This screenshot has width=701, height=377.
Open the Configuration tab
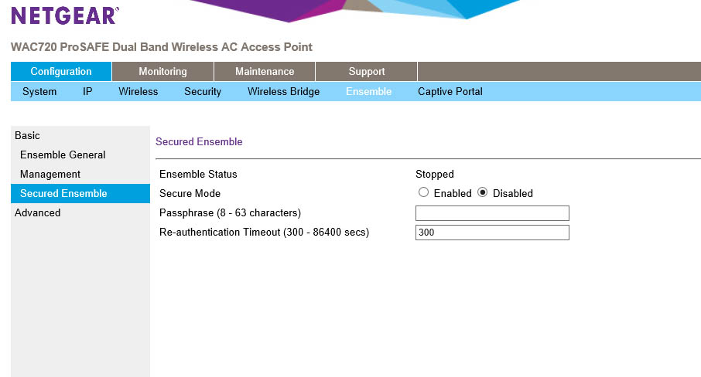[x=61, y=71]
